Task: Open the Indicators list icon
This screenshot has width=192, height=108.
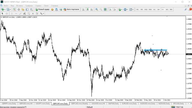Action: pyautogui.click(x=119, y=9)
